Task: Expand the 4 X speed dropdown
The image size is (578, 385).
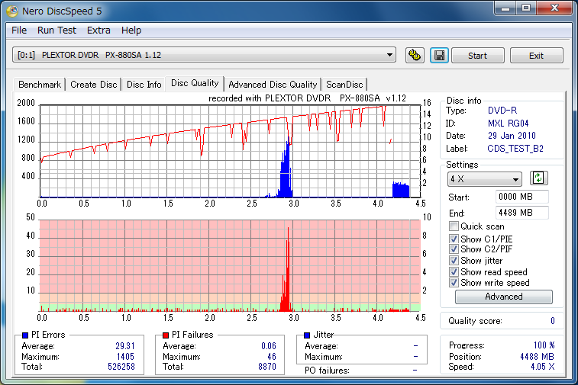Action: pyautogui.click(x=516, y=179)
